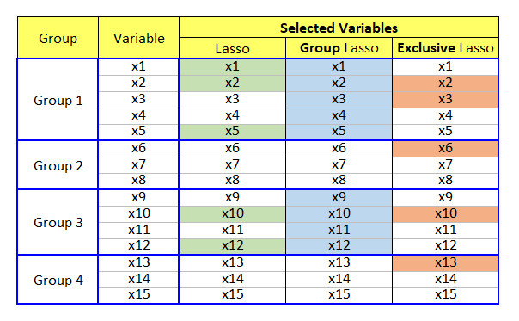Select the Group 1 cell
Image resolution: width=519 pixels, height=321 pixels.
pos(58,100)
